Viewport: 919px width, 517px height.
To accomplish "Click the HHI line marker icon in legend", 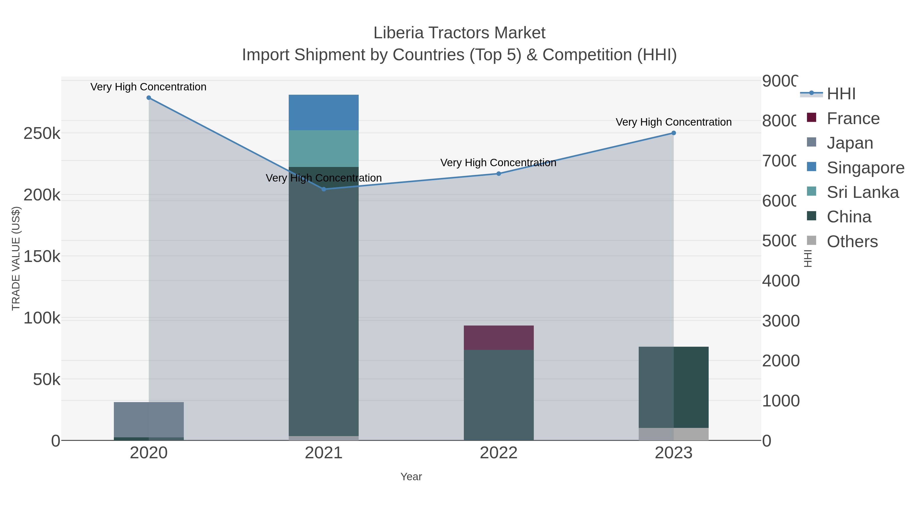I will coord(811,93).
